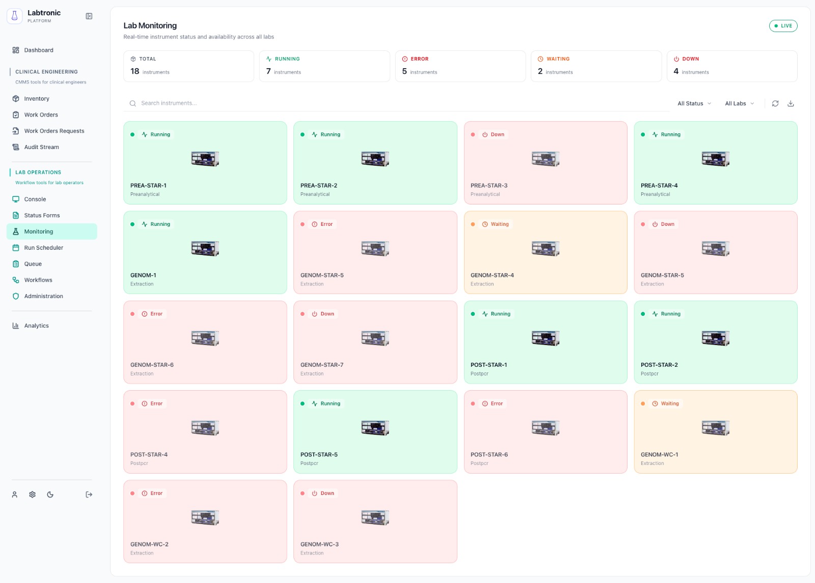Expand the All Labs dropdown
The width and height of the screenshot is (815, 583).
coord(739,103)
